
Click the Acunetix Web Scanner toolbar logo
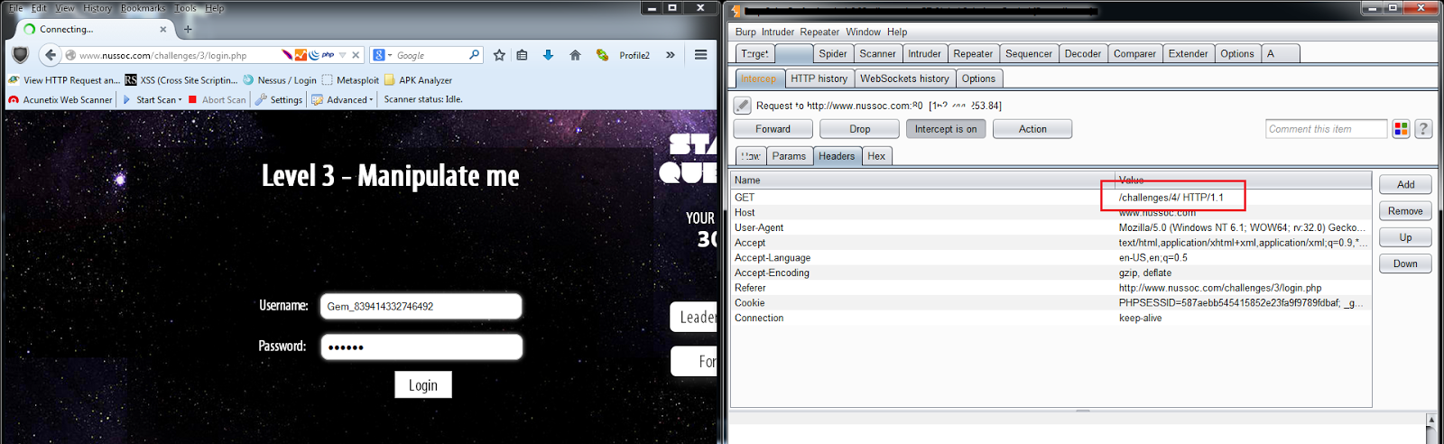60,100
